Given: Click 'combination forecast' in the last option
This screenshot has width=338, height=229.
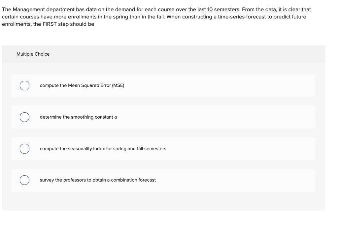Looking at the screenshot, I should 133,180.
